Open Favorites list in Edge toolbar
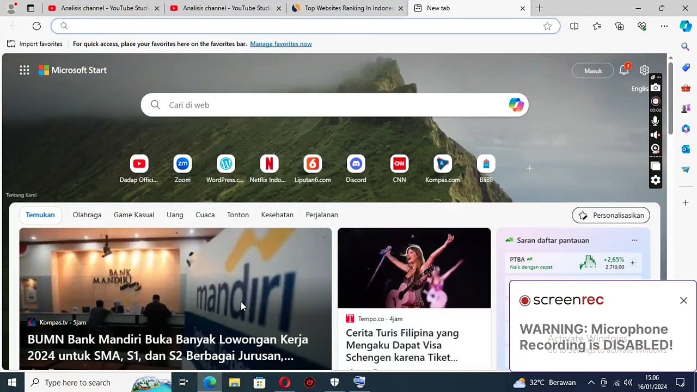The height and width of the screenshot is (392, 697). [x=597, y=26]
